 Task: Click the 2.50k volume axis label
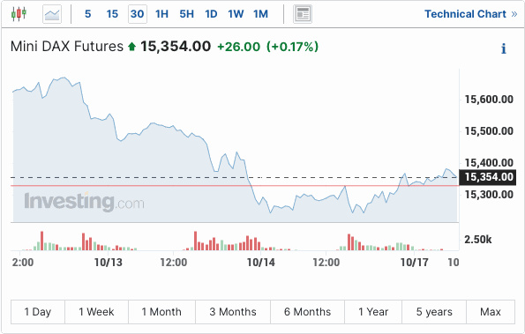(477, 240)
